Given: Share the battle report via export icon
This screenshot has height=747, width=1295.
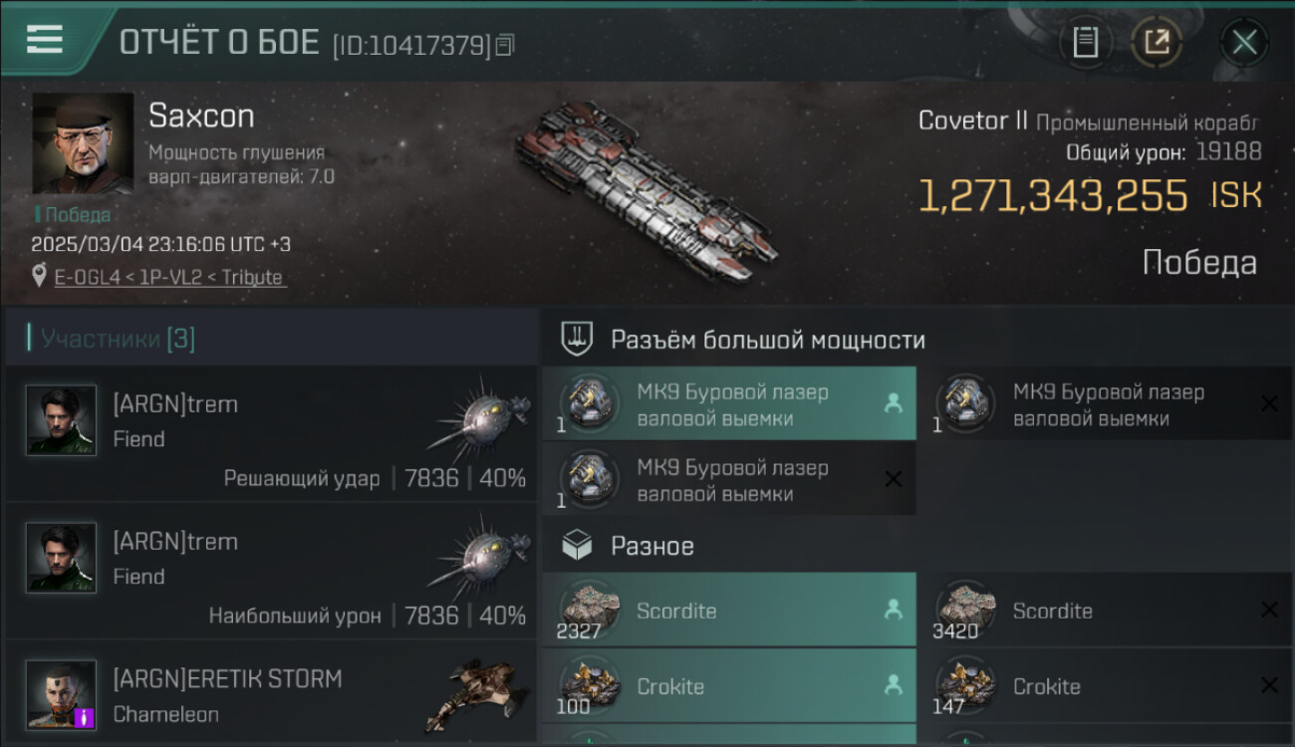Looking at the screenshot, I should coord(1157,43).
